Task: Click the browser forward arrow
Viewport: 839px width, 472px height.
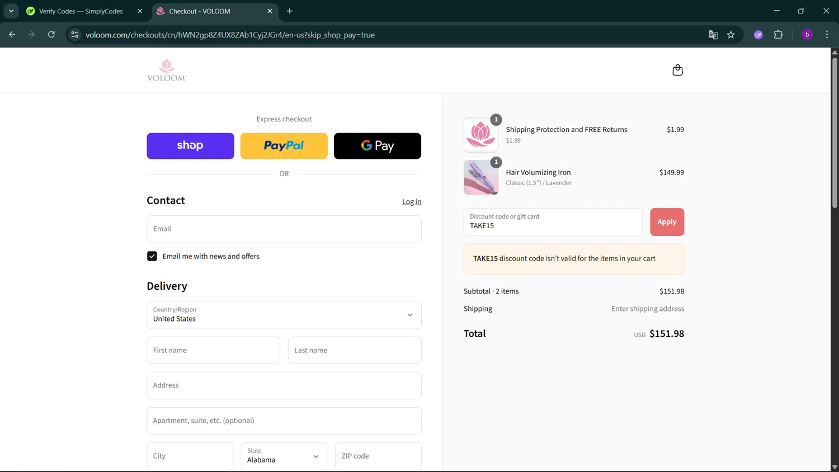Action: [32, 35]
